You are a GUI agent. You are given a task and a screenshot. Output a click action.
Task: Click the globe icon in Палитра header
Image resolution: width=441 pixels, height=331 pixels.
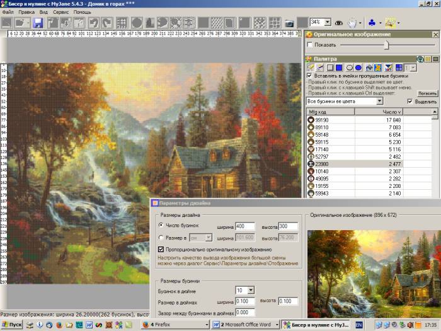420,59
